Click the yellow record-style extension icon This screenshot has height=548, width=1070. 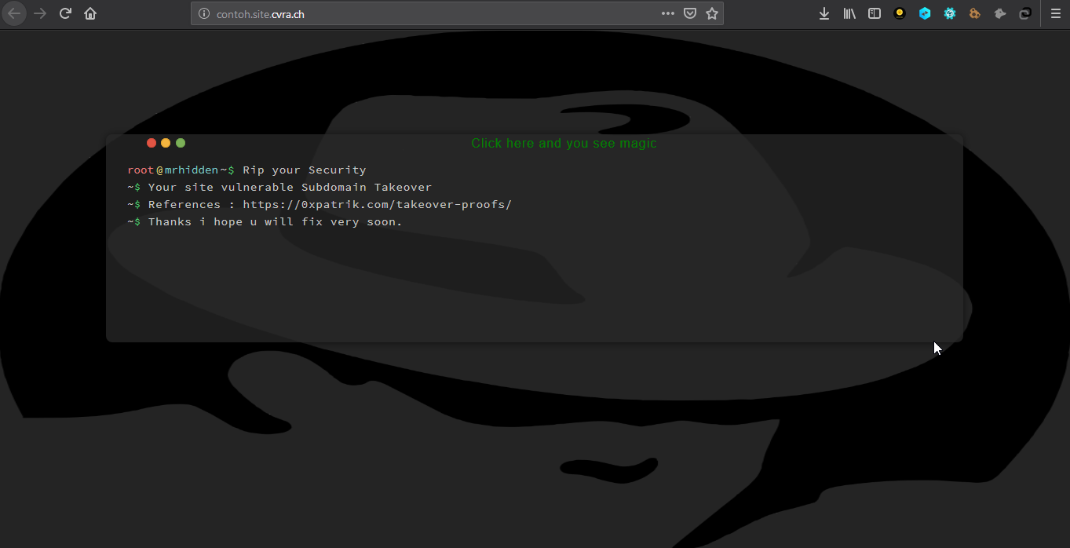coord(899,13)
